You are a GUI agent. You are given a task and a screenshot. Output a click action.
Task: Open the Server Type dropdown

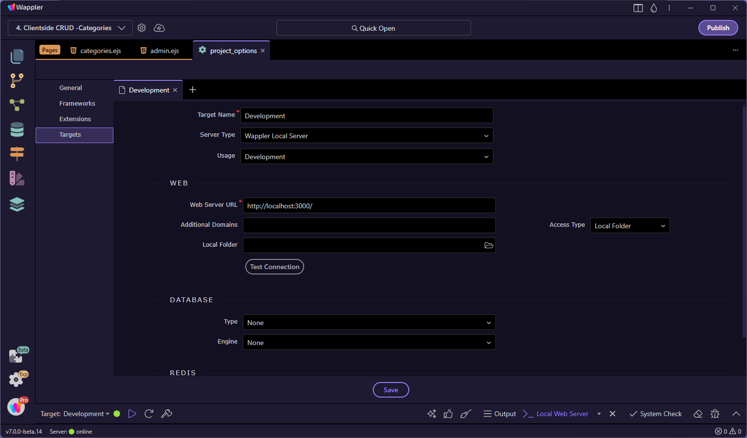(366, 135)
